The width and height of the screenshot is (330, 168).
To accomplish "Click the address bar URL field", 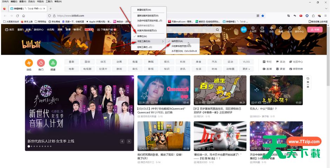I will [x=156, y=16].
